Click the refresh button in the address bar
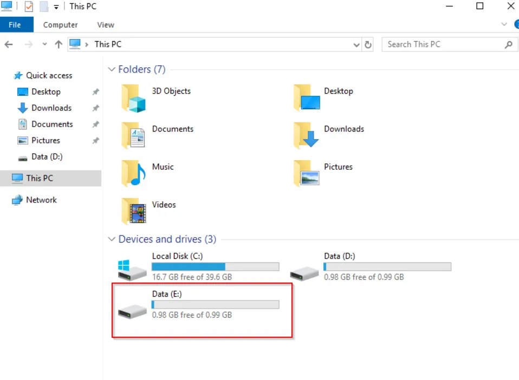 368,44
